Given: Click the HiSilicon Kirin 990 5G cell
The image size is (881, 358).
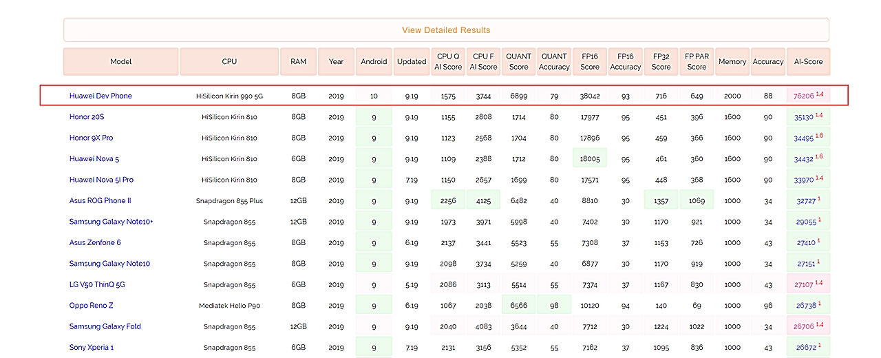Looking at the screenshot, I should tap(229, 96).
